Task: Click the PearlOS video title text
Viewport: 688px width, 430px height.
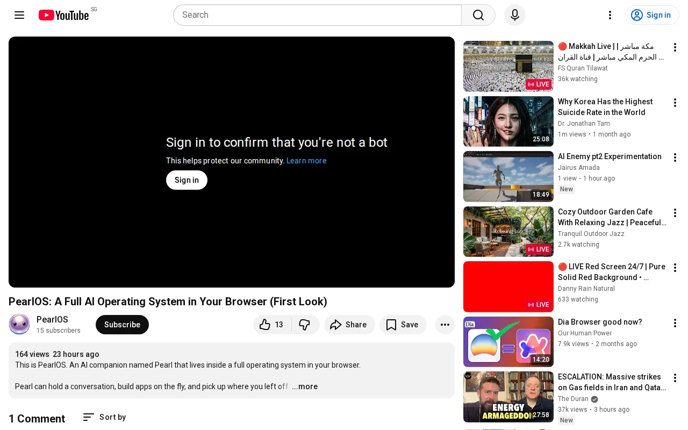Action: (x=168, y=302)
